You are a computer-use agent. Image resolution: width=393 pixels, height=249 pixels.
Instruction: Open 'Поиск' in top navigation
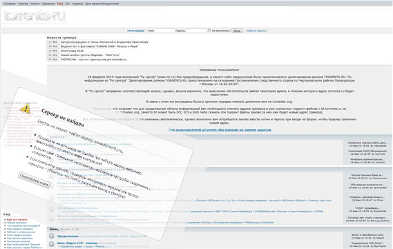pyautogui.click(x=35, y=3)
